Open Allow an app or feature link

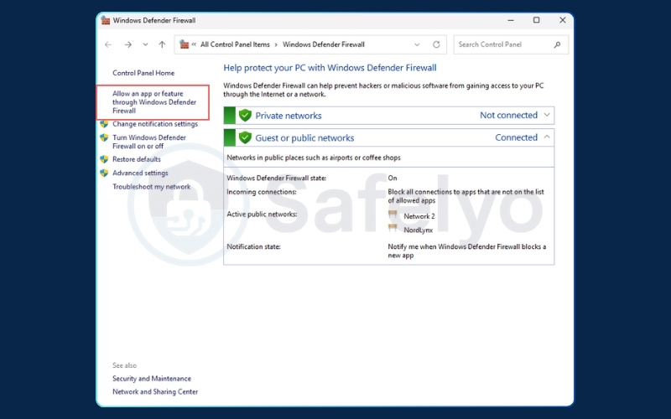pos(154,102)
